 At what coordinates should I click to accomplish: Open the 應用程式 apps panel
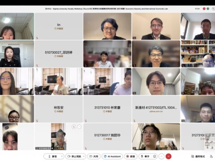(x=198, y=157)
